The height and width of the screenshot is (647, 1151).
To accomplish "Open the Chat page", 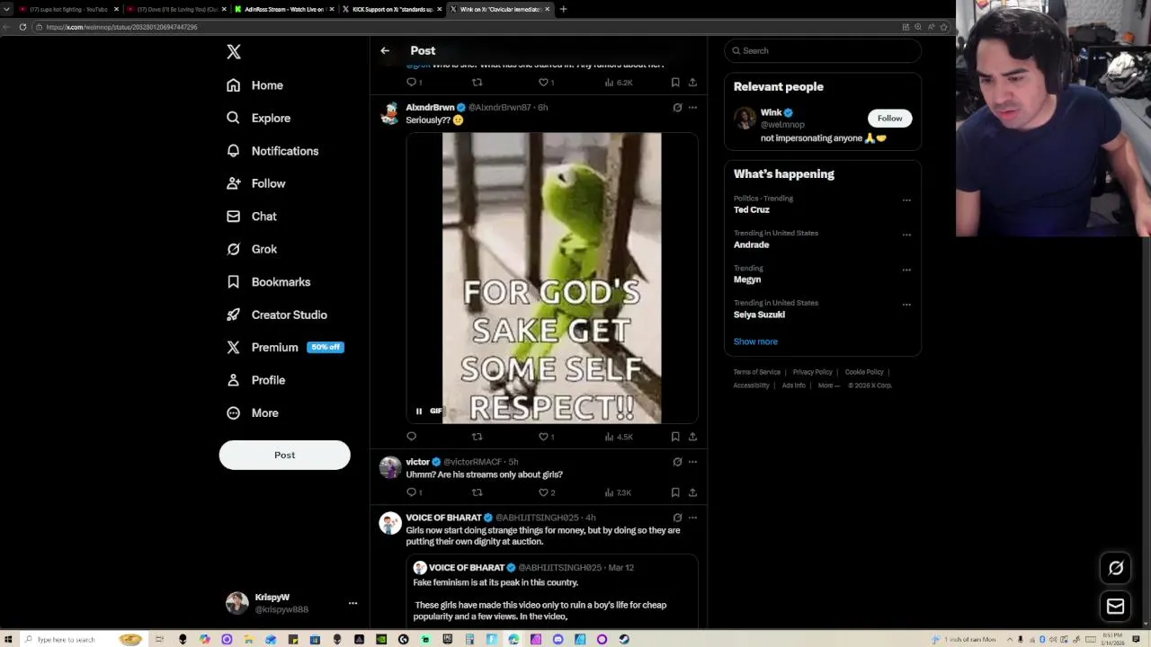I will click(252, 217).
